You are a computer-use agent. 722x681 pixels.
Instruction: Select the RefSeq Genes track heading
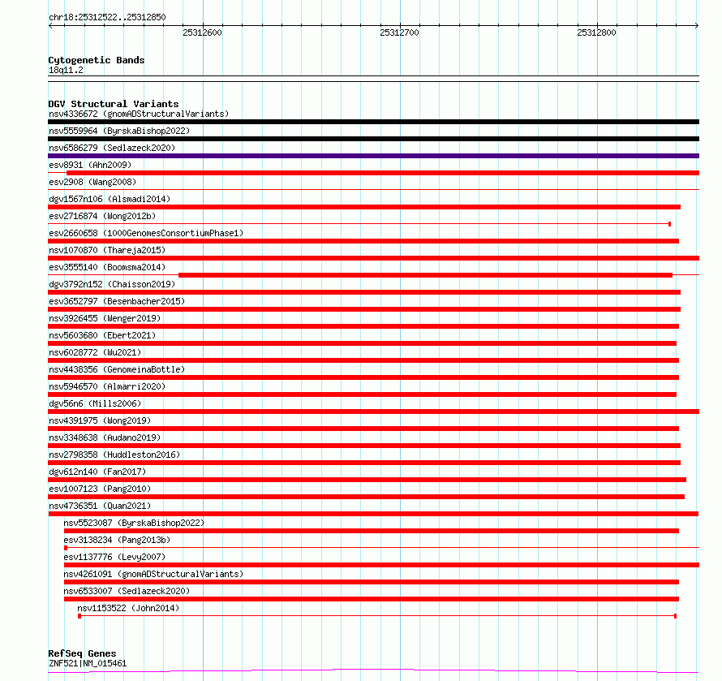click(x=82, y=653)
